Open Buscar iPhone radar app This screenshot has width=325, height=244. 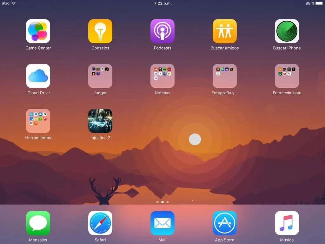pos(287,31)
